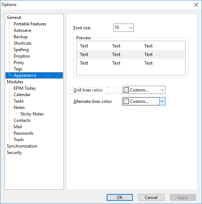The image size is (202, 204).
Task: Go to Calendar module options
Action: 22,95
